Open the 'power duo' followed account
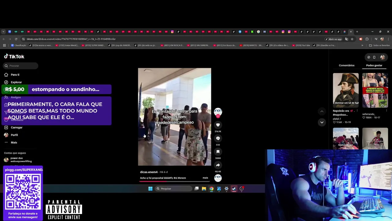Screen dimensions: 392x221 tap(18, 160)
